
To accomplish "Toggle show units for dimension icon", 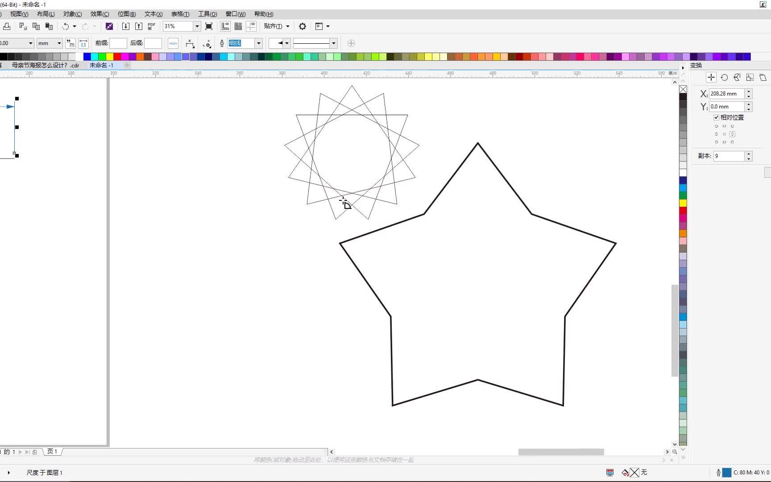I will point(70,43).
